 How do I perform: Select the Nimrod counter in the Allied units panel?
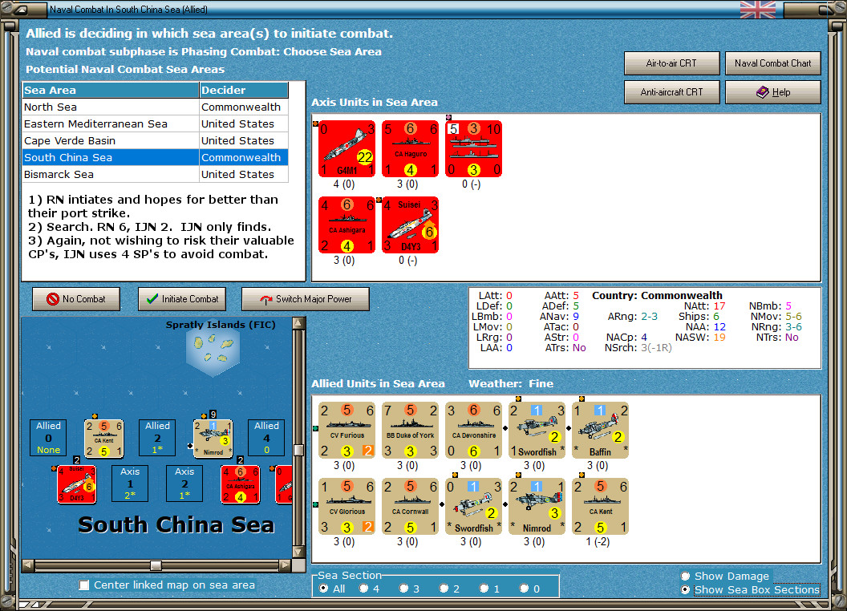point(537,506)
